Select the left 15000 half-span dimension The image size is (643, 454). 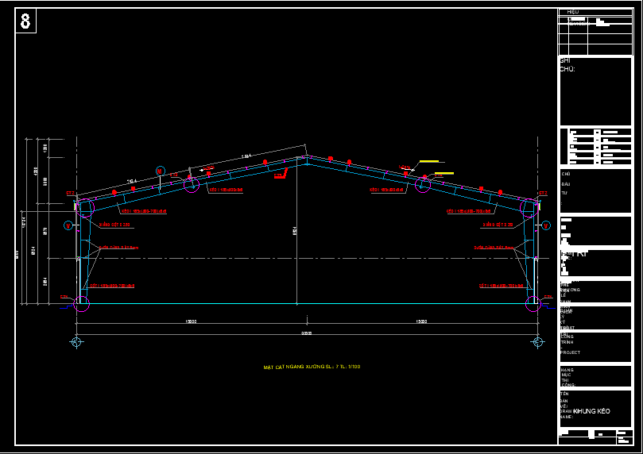(191, 321)
